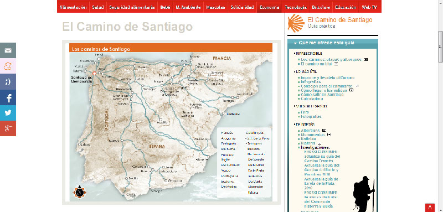This screenshot has width=443, height=212.
Task: Open the Mascotas menu item
Action: tap(215, 7)
